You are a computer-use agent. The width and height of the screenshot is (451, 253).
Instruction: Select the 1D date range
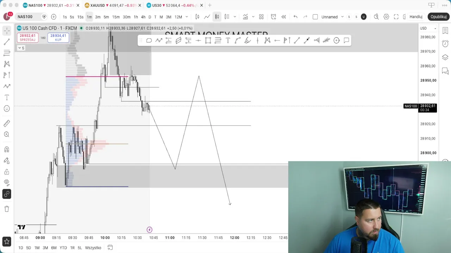point(20,248)
